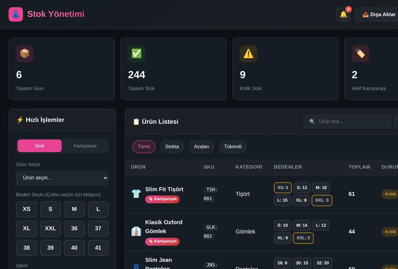Screen dimensions: 398x269
Task: Switch to the Kampanya tab
Action: (x=85, y=146)
